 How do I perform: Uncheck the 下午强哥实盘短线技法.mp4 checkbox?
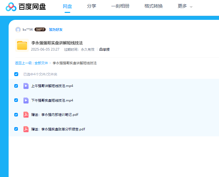pyautogui.click(x=16, y=100)
